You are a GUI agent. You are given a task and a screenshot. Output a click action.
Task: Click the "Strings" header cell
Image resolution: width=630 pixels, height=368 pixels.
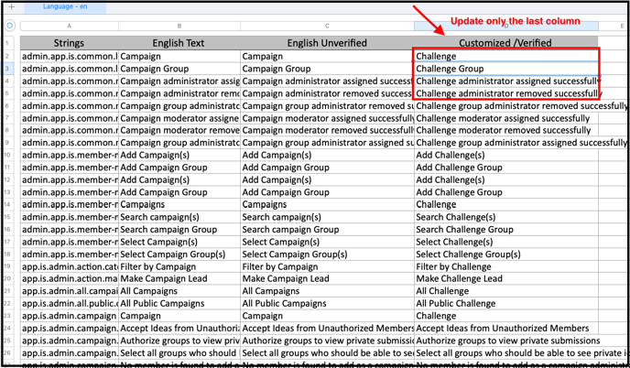click(69, 43)
